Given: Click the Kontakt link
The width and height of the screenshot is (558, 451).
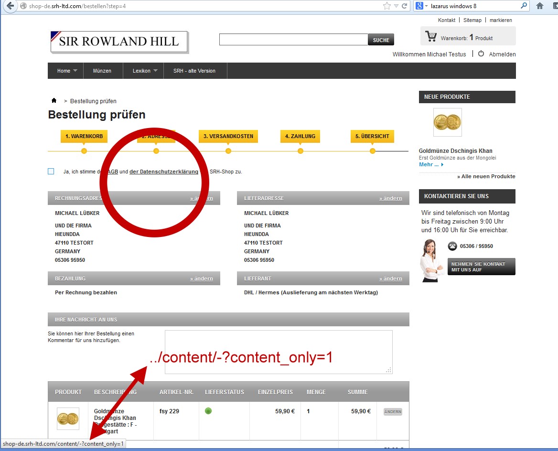Looking at the screenshot, I should (447, 20).
